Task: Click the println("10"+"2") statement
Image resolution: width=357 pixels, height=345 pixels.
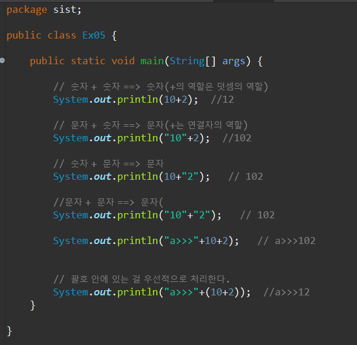Action: (137, 215)
